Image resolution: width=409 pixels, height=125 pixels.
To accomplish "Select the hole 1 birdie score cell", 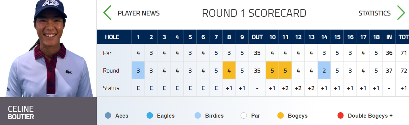I will pos(138,70).
